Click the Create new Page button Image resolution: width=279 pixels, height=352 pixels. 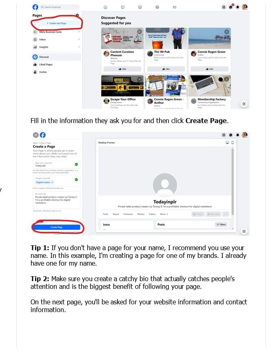pyautogui.click(x=56, y=23)
